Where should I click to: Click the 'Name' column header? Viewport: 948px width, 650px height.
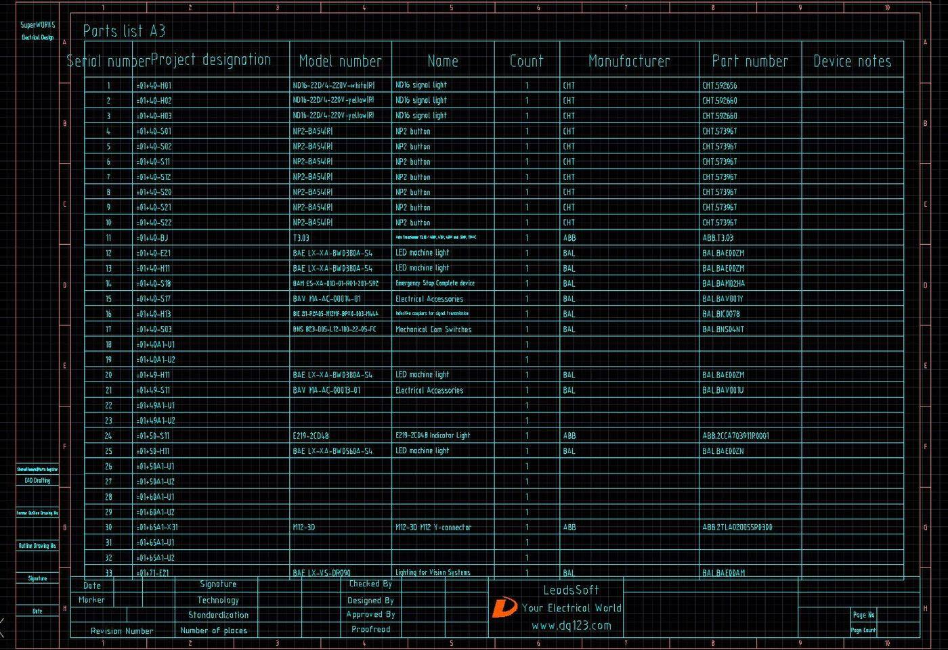pos(443,62)
